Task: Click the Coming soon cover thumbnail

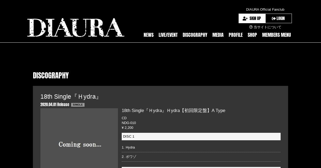Action: pos(79,138)
